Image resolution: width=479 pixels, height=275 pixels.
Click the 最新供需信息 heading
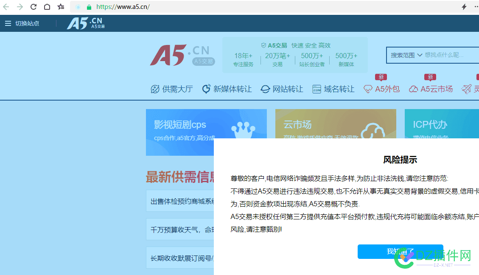point(180,177)
